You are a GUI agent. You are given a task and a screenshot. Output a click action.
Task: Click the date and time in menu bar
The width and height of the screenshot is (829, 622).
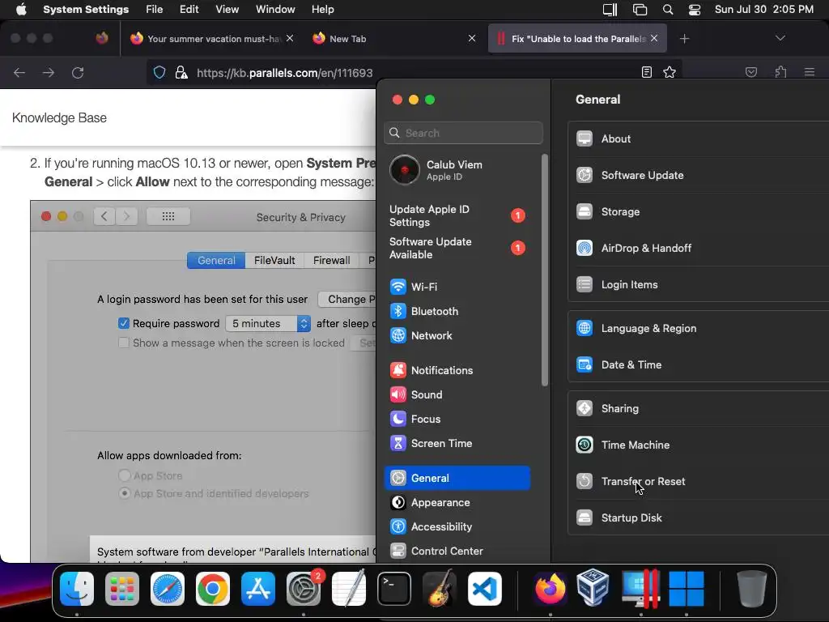[764, 10]
